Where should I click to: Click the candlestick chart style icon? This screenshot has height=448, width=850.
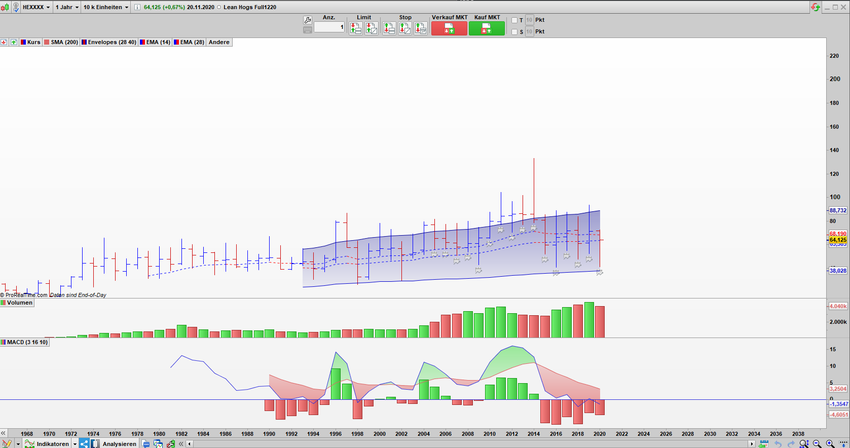(5, 7)
